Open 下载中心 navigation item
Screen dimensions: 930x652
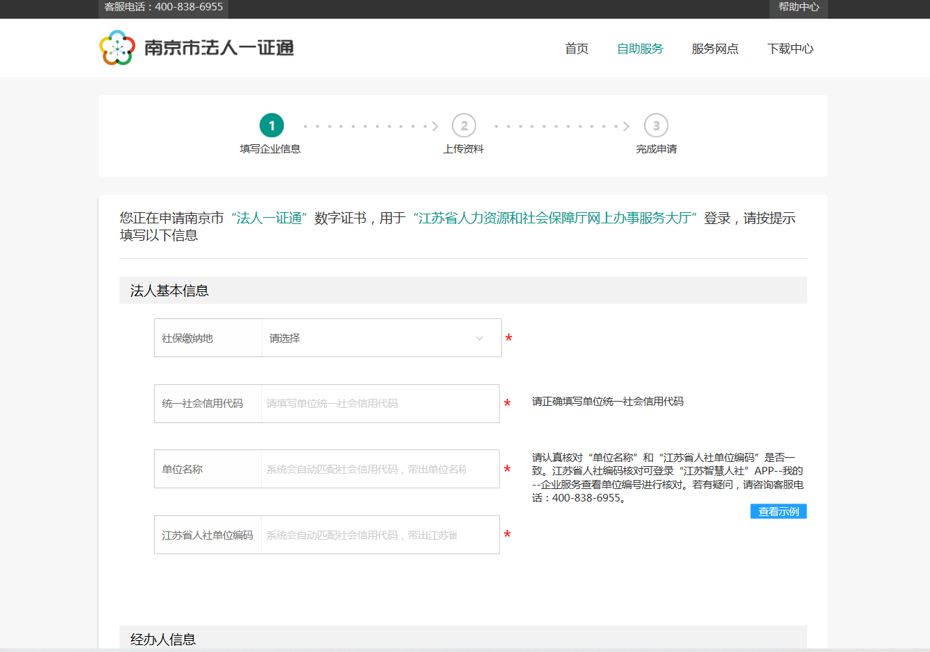[790, 49]
